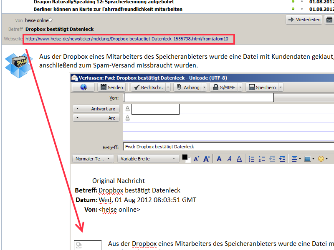Open the Normaler Text paragraph style dropdown
The width and height of the screenshot is (334, 250).
click(x=93, y=159)
